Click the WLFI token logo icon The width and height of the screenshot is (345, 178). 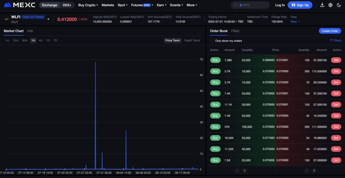coord(6,19)
